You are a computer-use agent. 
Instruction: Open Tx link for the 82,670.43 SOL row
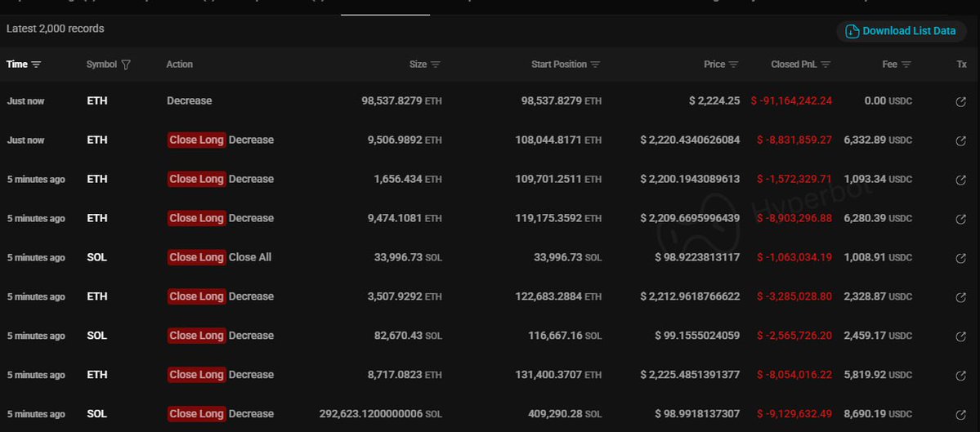pos(961,336)
